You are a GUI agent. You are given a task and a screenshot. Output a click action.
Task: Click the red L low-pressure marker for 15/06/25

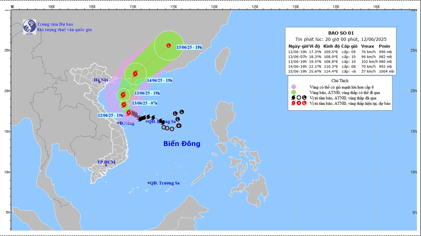pos(168,46)
